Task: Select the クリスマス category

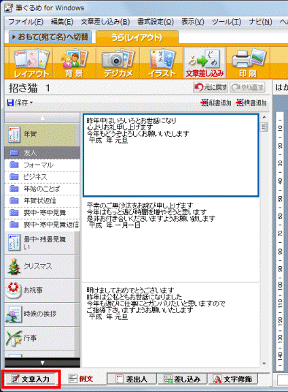Action: pyautogui.click(x=42, y=267)
